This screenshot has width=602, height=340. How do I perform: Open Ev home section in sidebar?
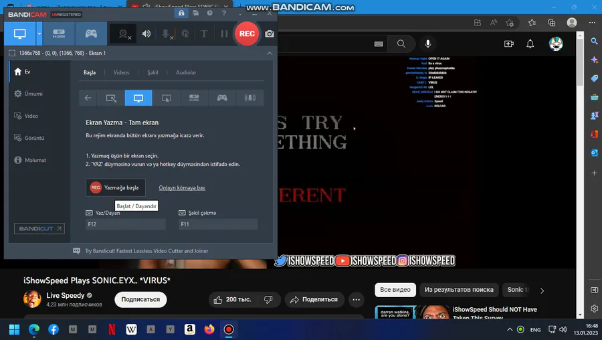click(x=39, y=72)
